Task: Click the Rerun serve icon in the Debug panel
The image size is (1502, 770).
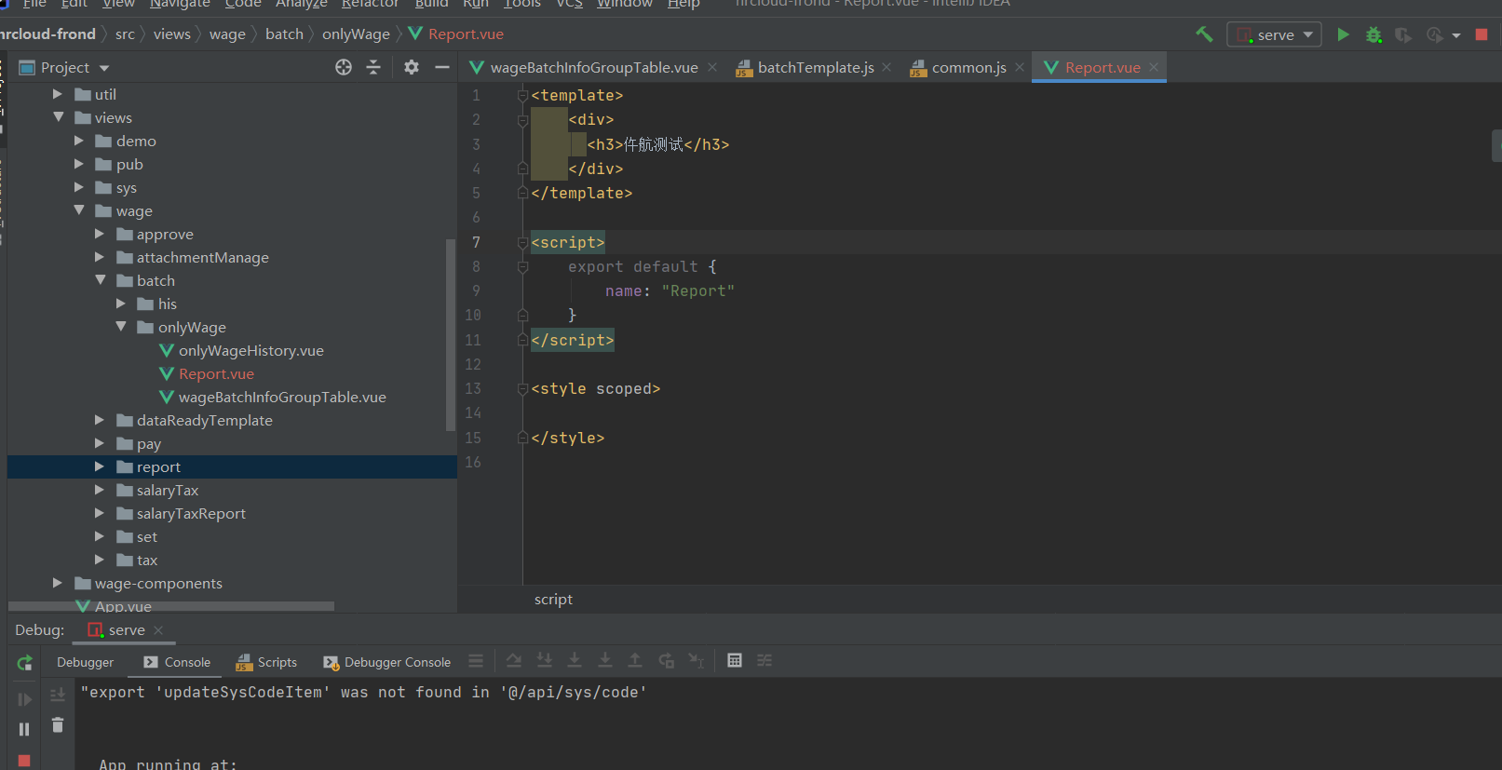Action: (x=25, y=663)
